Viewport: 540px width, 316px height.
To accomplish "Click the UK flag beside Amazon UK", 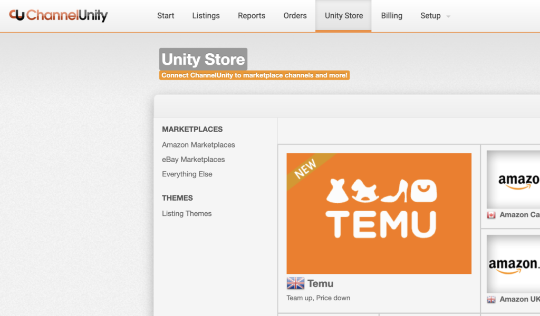I will click(x=491, y=299).
